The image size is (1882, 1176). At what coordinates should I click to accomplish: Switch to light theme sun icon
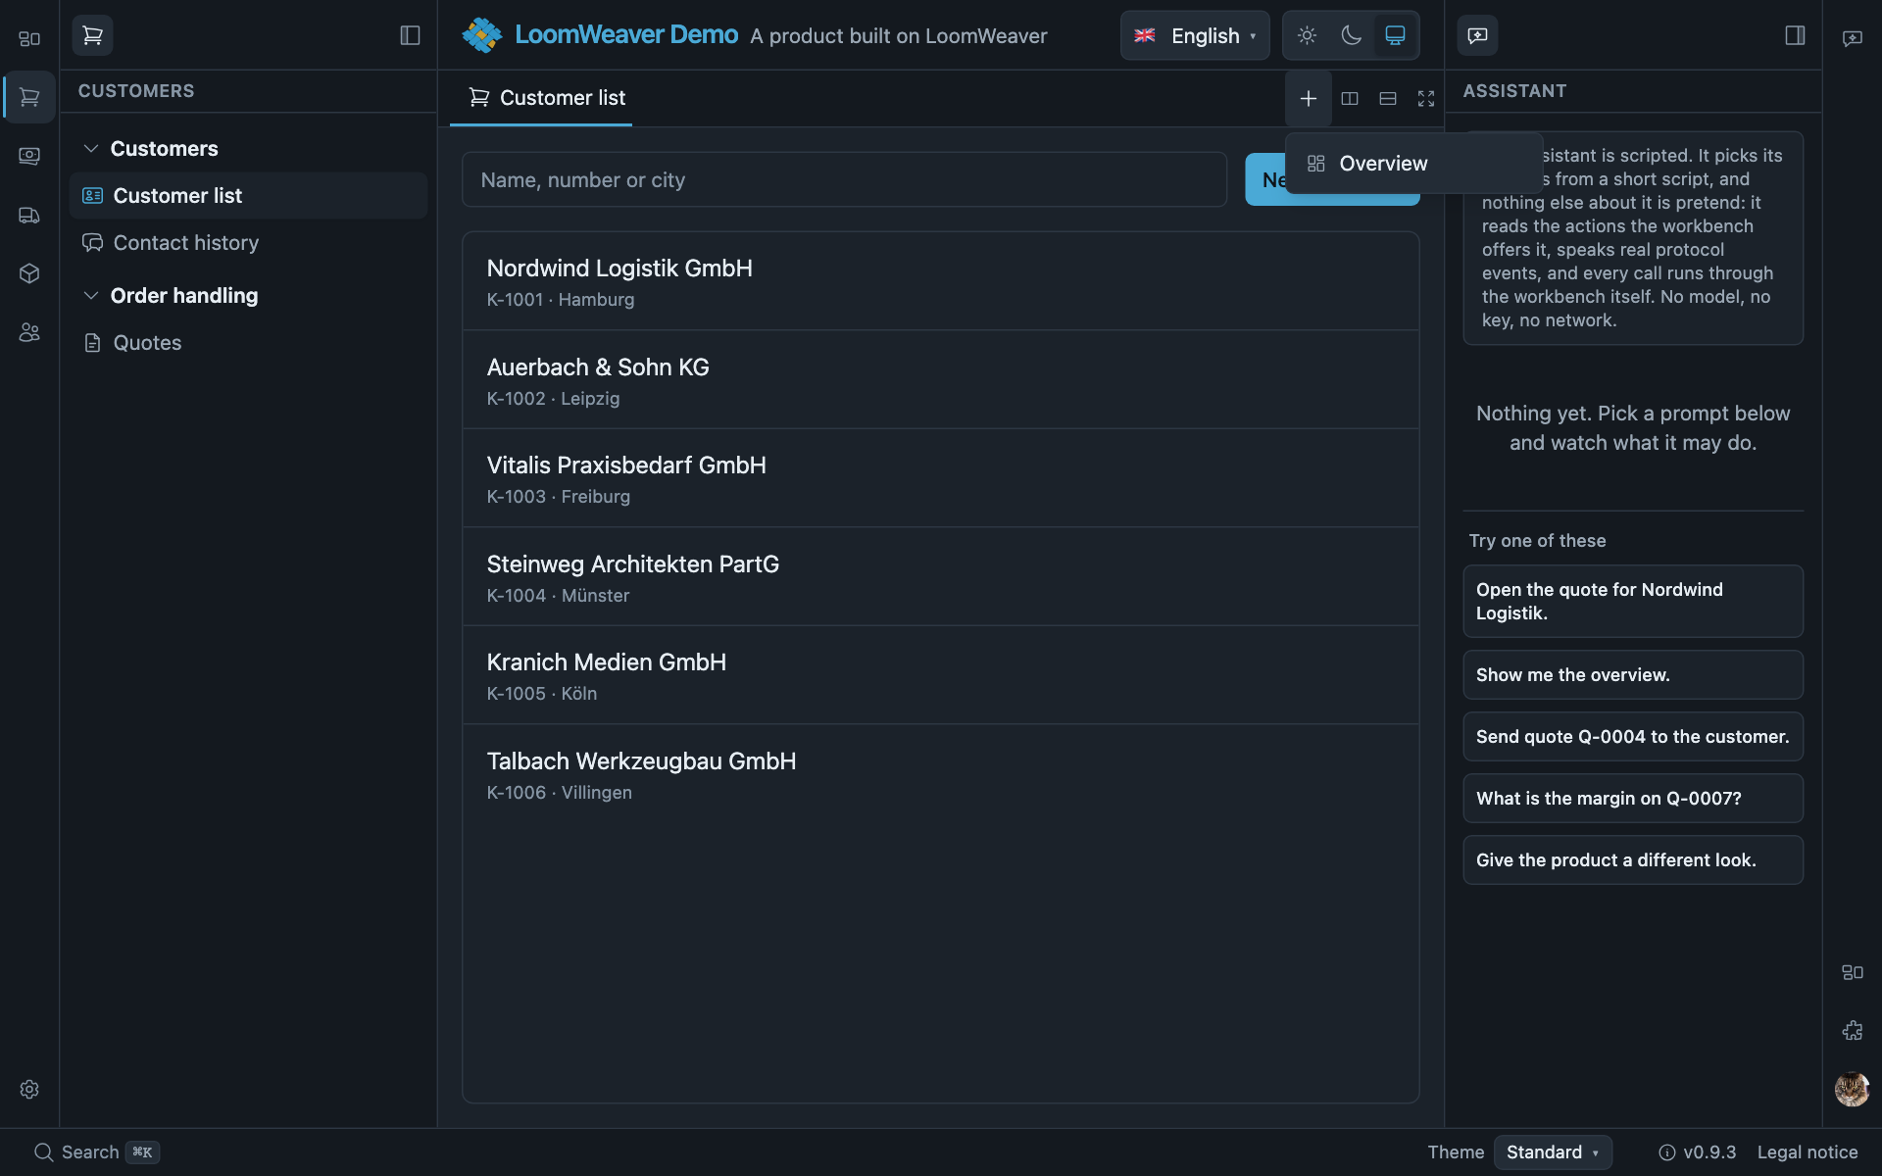(1307, 35)
